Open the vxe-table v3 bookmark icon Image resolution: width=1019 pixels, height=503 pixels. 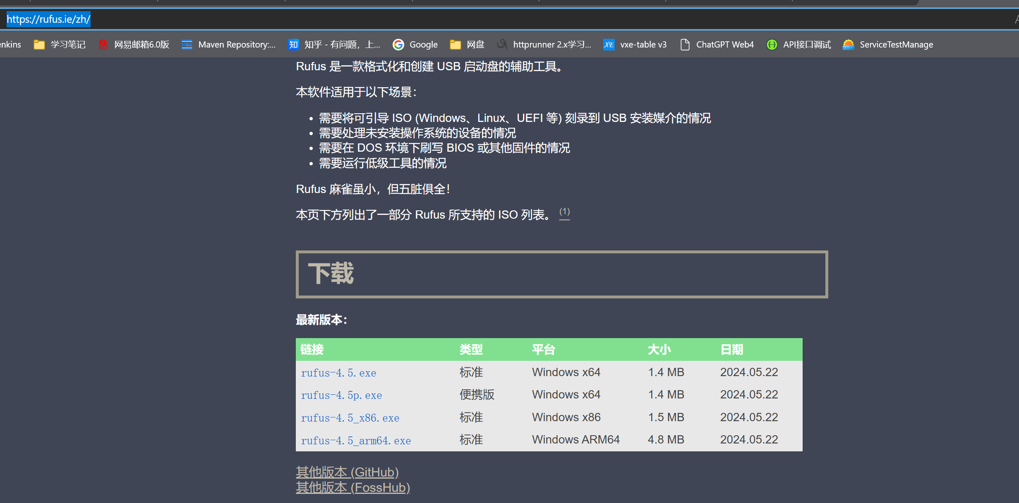tap(609, 45)
